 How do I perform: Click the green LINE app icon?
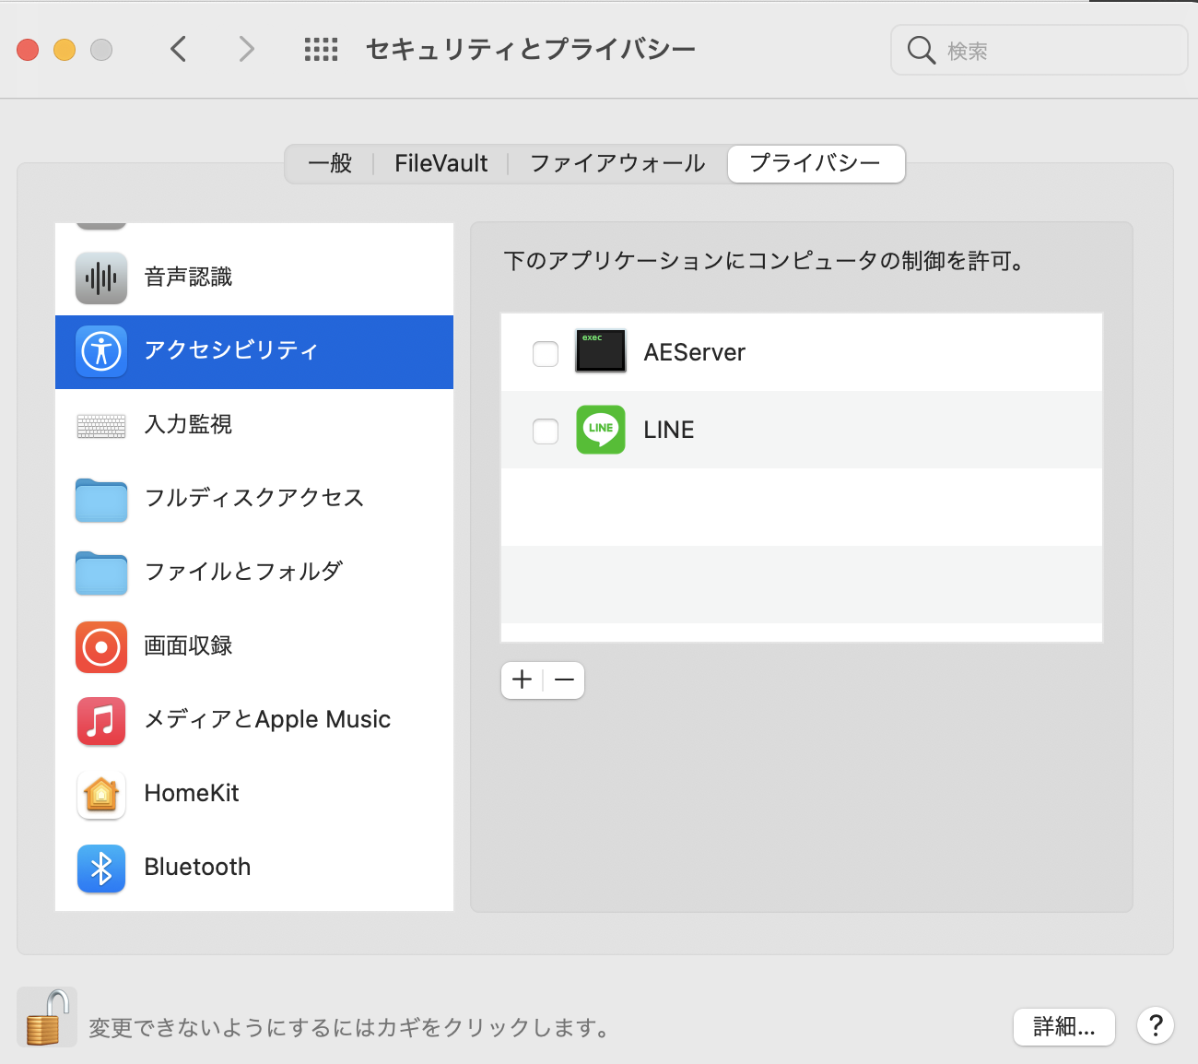(x=601, y=430)
